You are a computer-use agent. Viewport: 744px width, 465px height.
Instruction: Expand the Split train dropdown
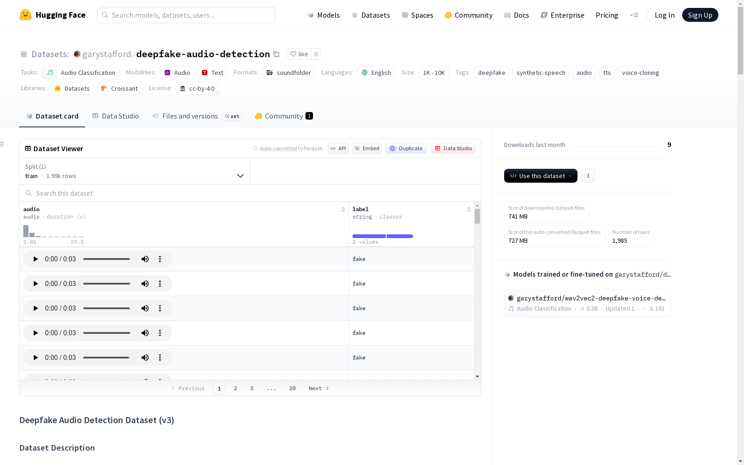coord(134,171)
